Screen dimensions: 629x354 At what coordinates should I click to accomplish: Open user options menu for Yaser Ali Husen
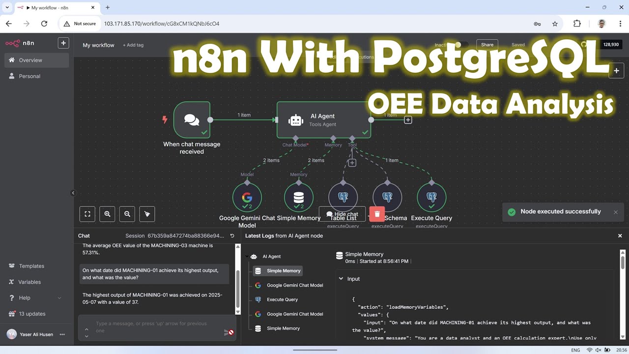click(x=62, y=334)
